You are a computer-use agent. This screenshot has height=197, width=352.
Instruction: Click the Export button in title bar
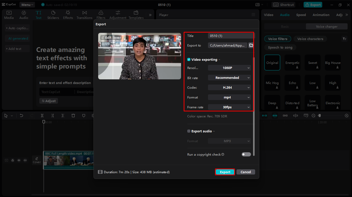[x=313, y=5]
